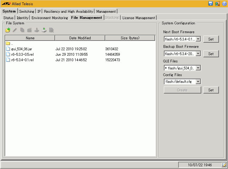
Task: Switch to the Status sub-tab
Action: (x=9, y=18)
